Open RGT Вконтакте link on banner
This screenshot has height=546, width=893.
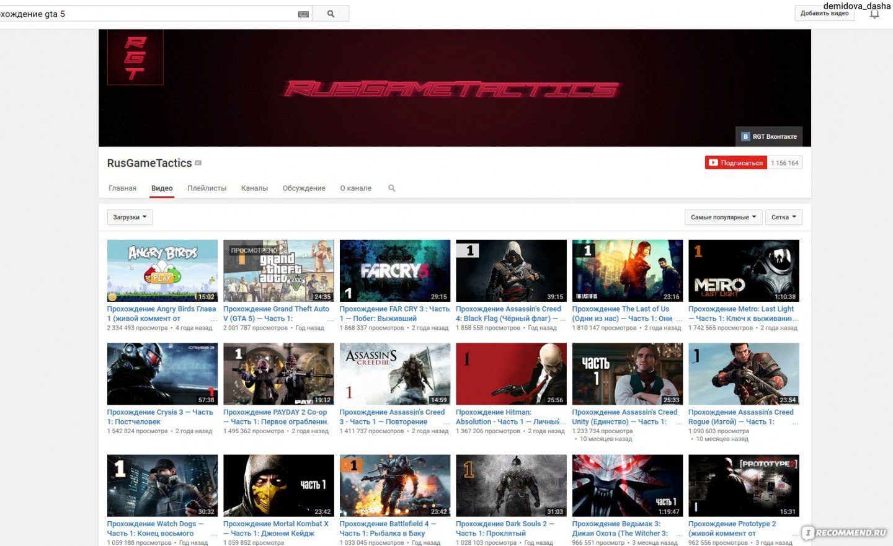click(x=770, y=136)
